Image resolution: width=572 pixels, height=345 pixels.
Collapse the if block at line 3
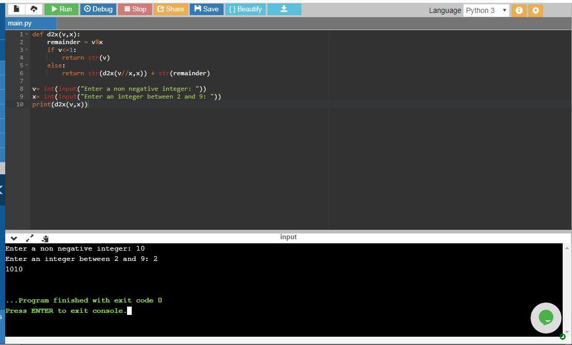point(27,50)
